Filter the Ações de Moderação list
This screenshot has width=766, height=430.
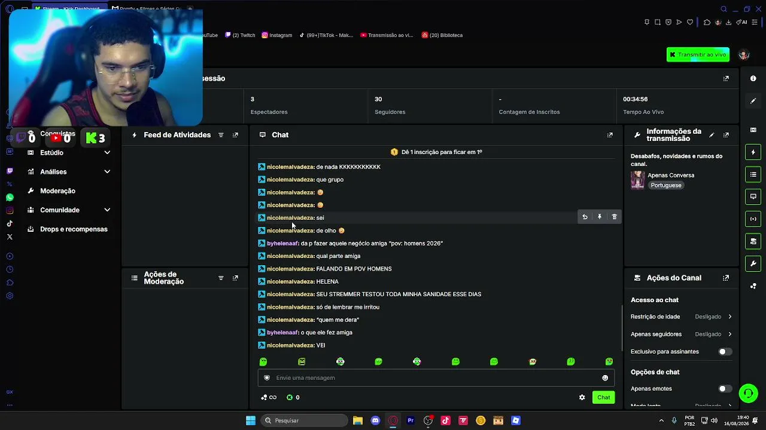point(221,278)
